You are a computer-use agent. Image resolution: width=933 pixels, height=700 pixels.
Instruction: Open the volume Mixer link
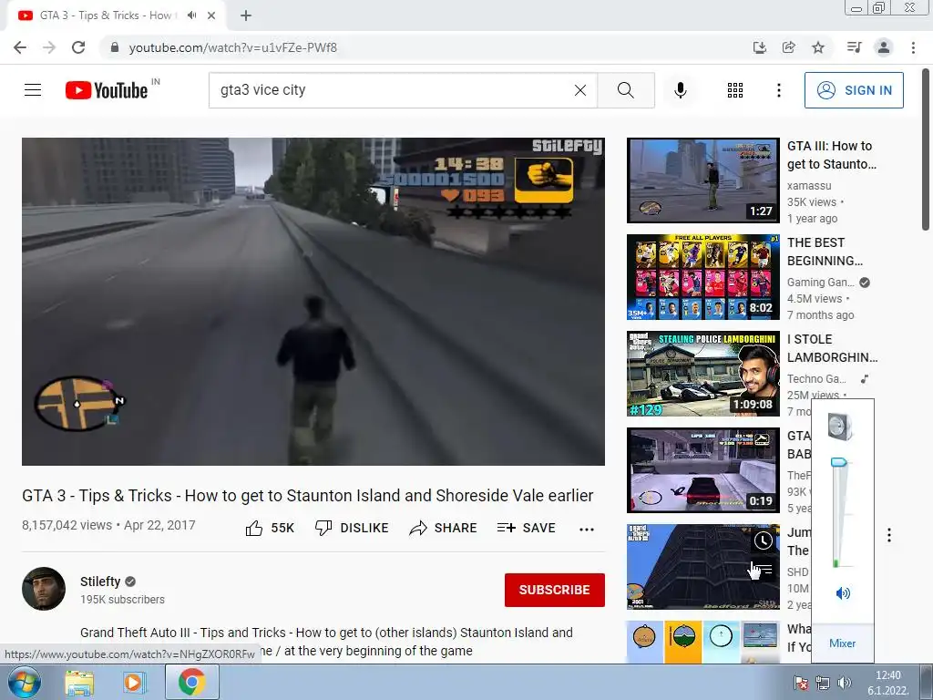(842, 643)
